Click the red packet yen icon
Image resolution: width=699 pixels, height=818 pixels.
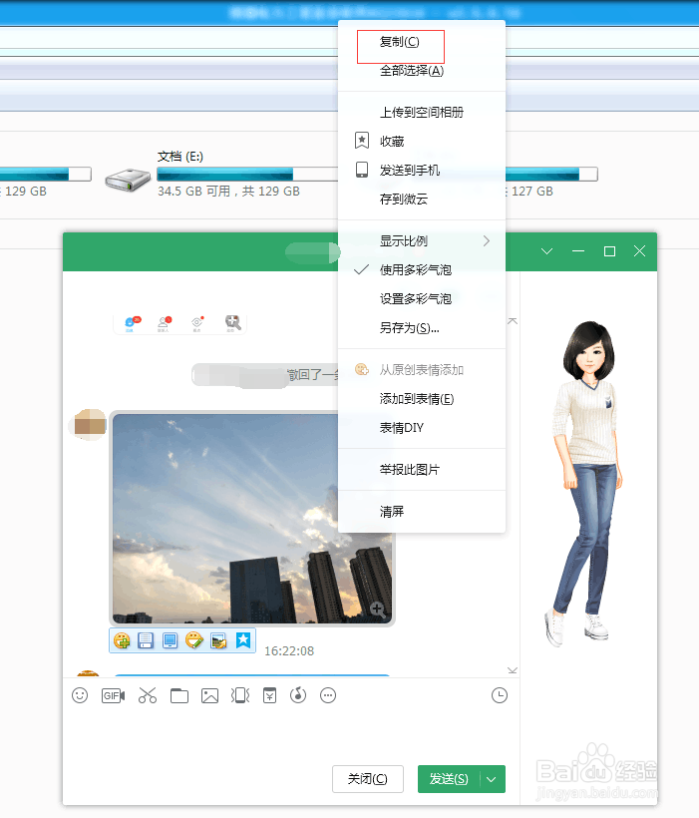point(269,695)
